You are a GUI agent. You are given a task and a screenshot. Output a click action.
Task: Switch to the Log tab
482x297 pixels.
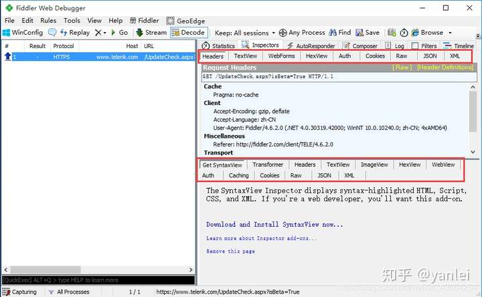click(395, 45)
